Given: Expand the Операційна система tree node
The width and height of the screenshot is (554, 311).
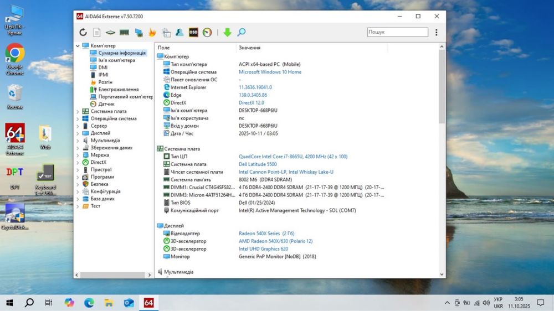Looking at the screenshot, I should click(x=78, y=118).
